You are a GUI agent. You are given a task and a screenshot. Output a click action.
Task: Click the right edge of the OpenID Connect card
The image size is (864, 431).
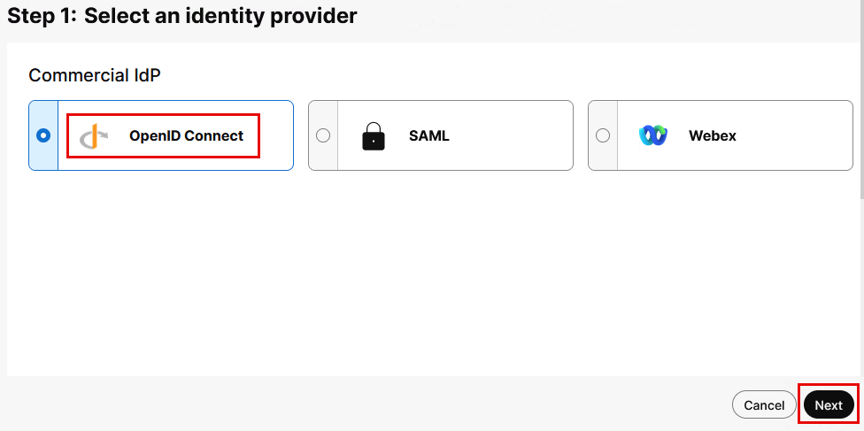click(x=285, y=135)
